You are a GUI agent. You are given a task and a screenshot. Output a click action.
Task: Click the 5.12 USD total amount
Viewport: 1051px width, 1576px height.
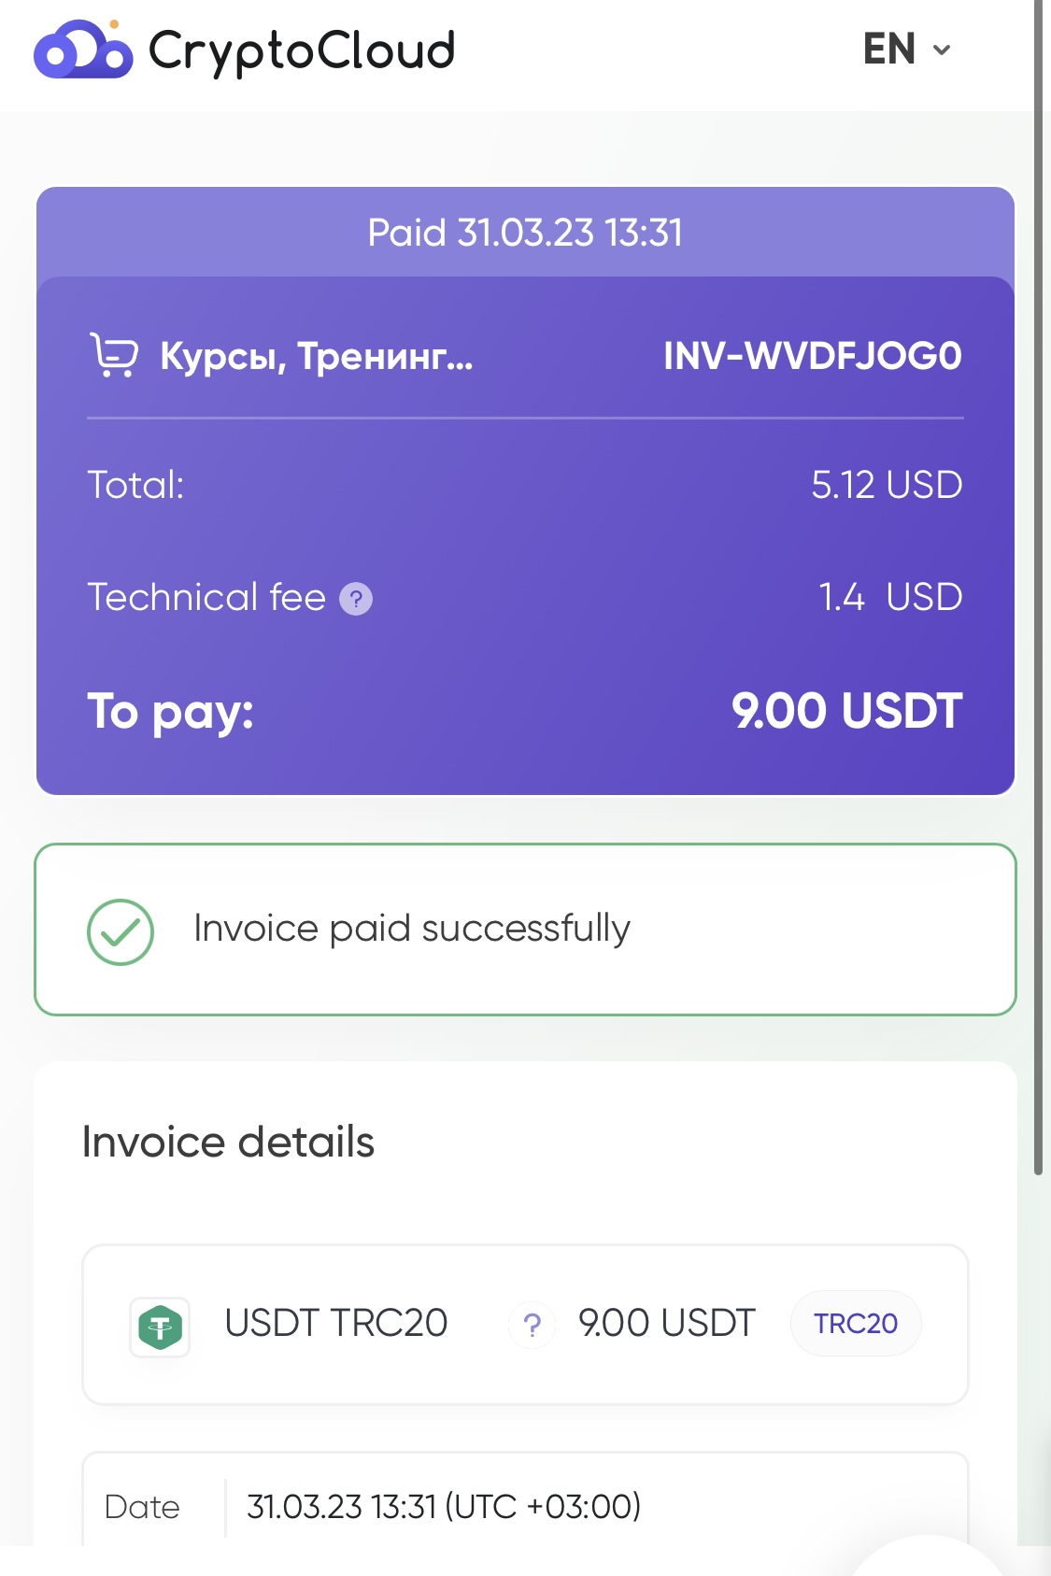(x=887, y=485)
